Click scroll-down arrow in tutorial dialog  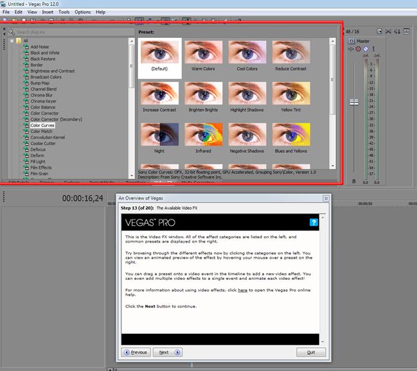point(323,341)
